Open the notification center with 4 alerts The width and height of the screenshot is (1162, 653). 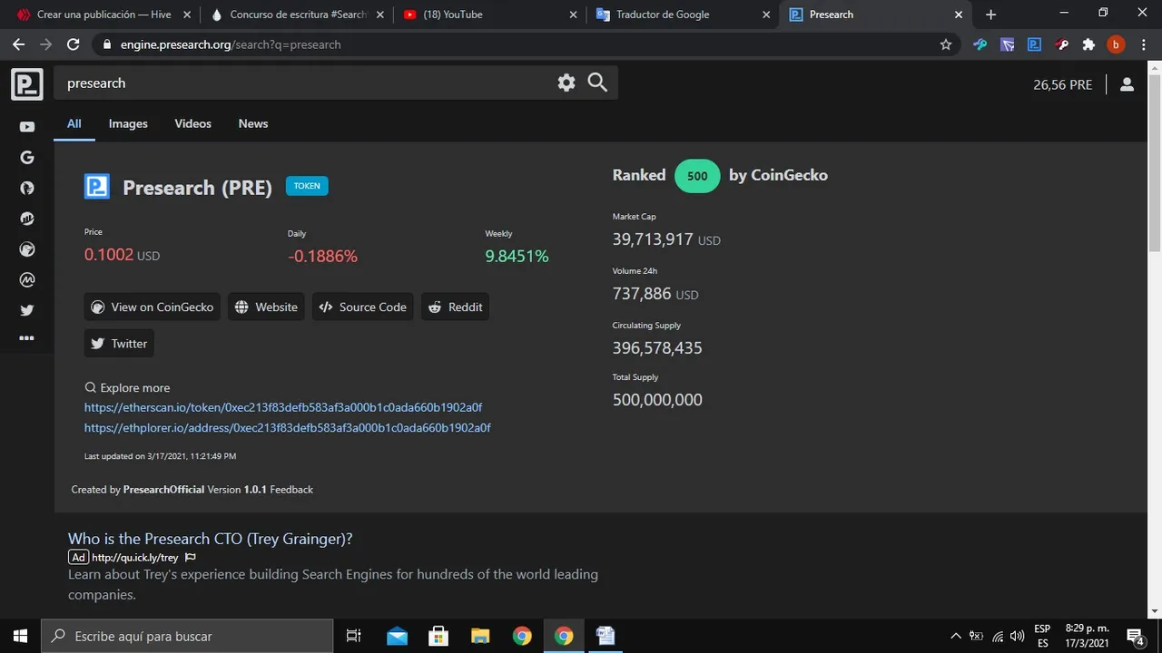[1135, 636]
